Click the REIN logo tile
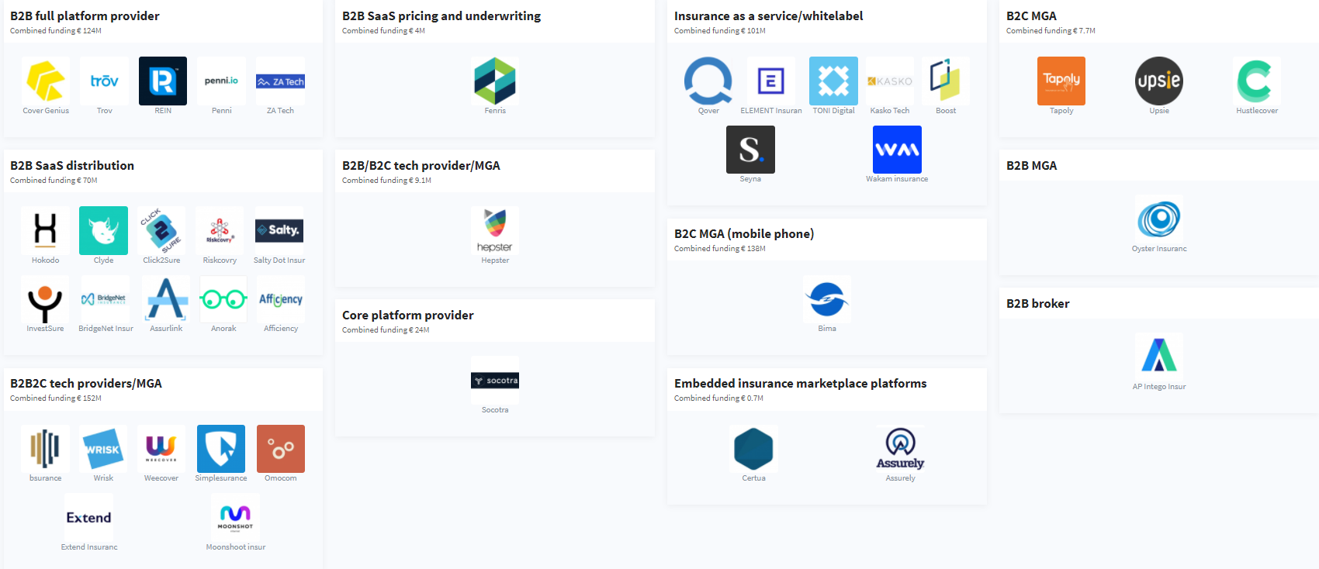The width and height of the screenshot is (1319, 569). tap(163, 81)
